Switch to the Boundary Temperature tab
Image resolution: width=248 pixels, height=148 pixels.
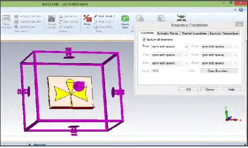coord(224,34)
